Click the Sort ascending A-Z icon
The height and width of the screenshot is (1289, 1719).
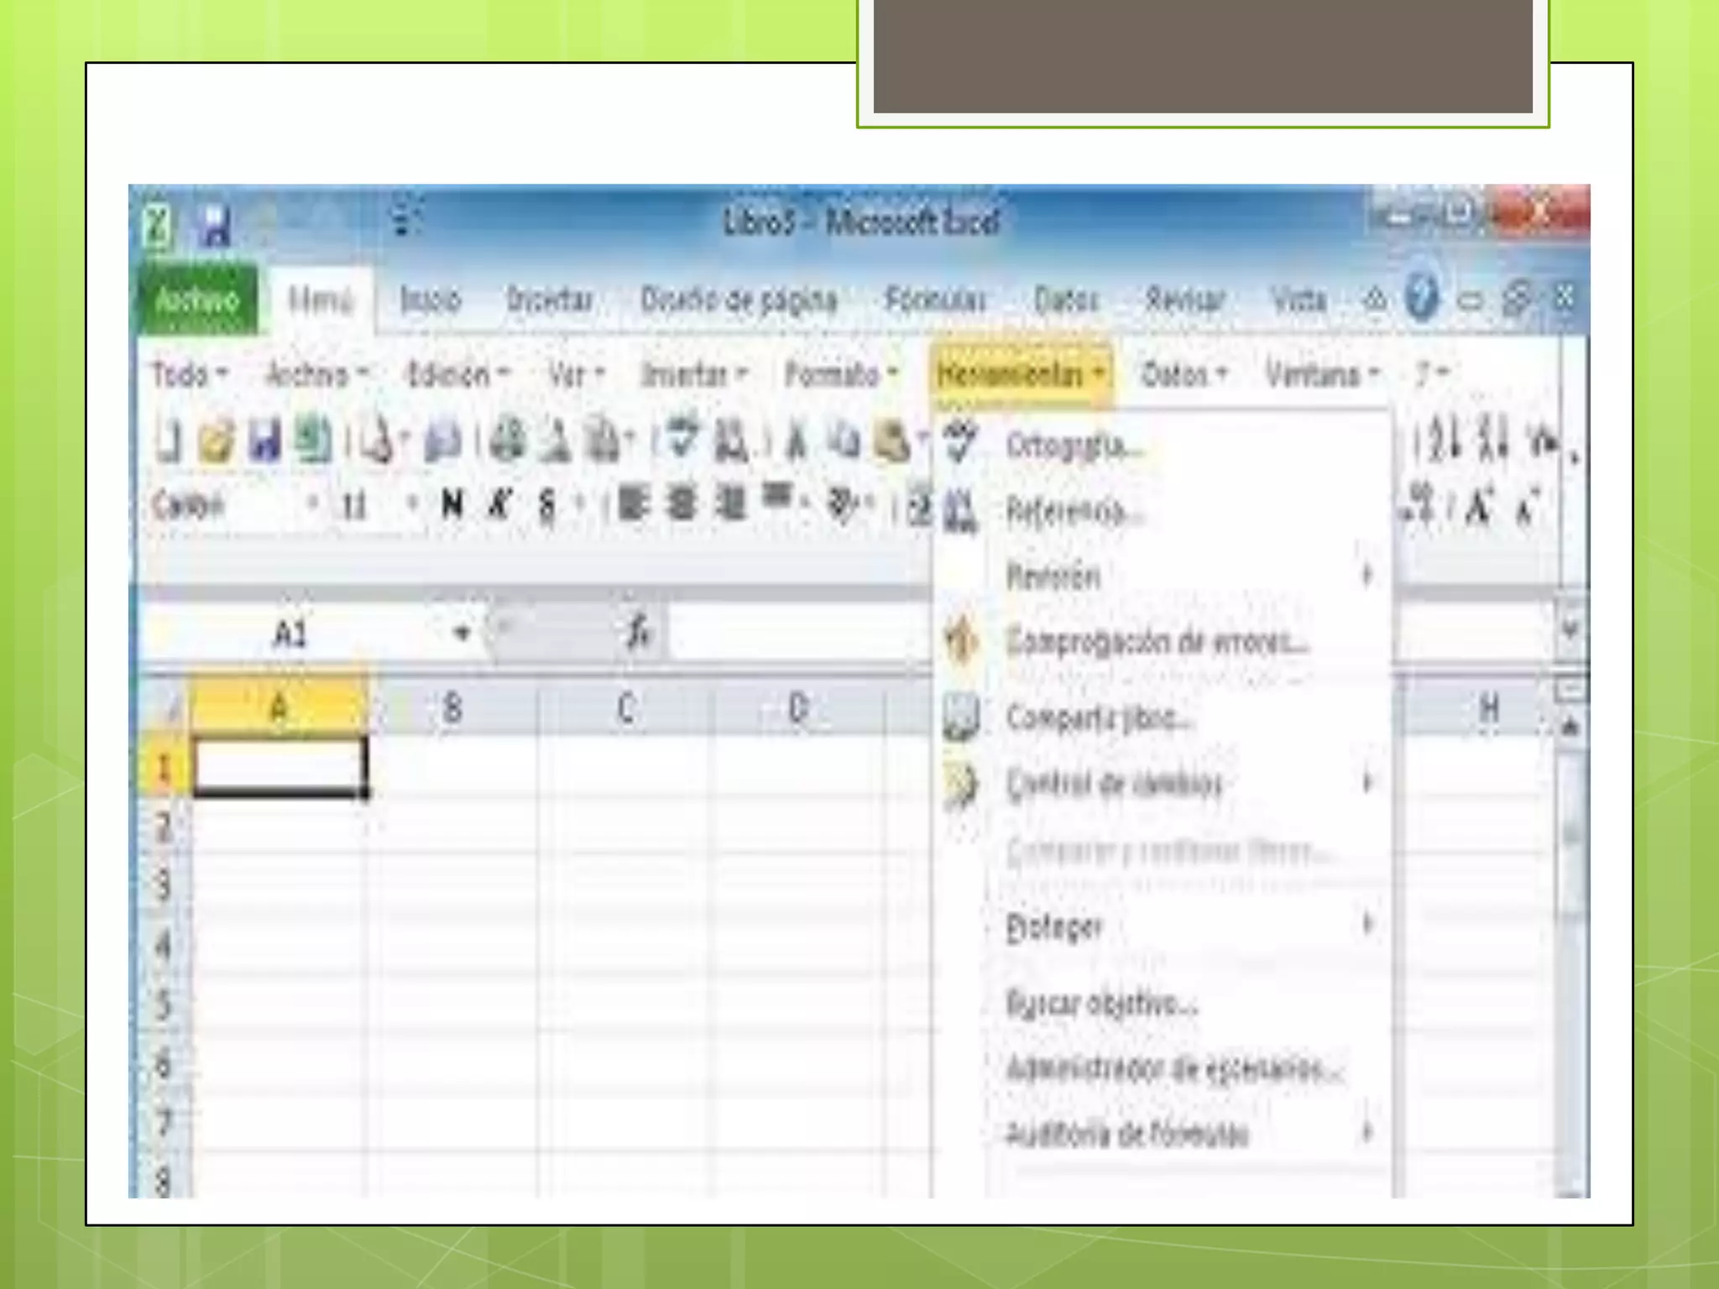coord(1445,439)
